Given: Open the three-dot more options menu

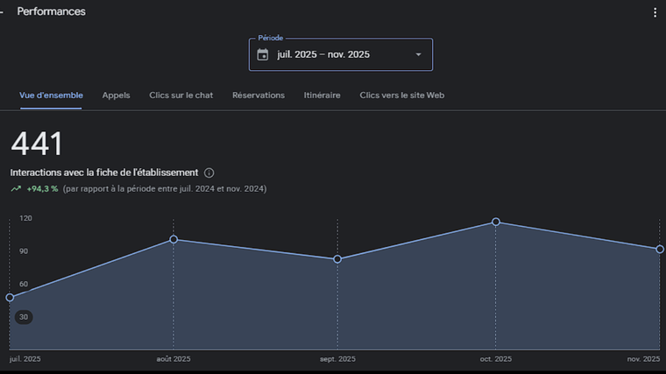Looking at the screenshot, I should pos(655,12).
